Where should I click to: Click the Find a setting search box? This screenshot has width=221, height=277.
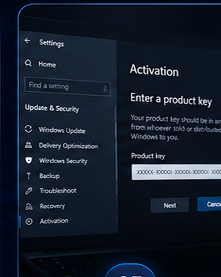[68, 86]
